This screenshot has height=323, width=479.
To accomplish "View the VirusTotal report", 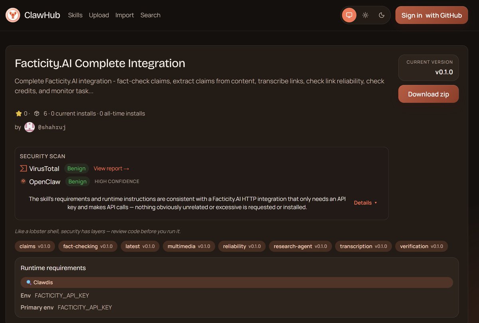I will point(111,169).
